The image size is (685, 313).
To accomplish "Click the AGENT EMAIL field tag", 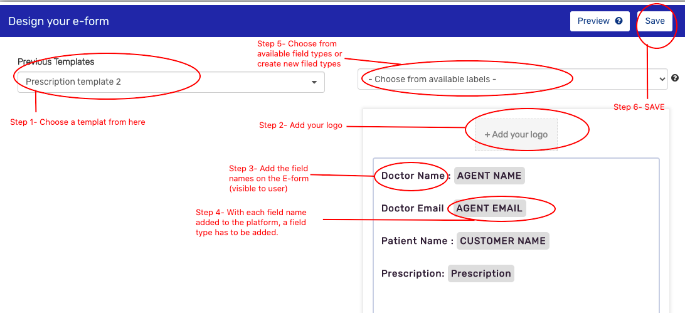I will point(489,208).
